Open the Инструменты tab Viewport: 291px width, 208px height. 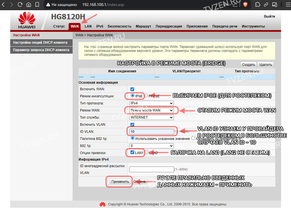[253, 26]
